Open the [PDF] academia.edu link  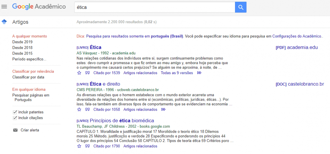(x=296, y=47)
